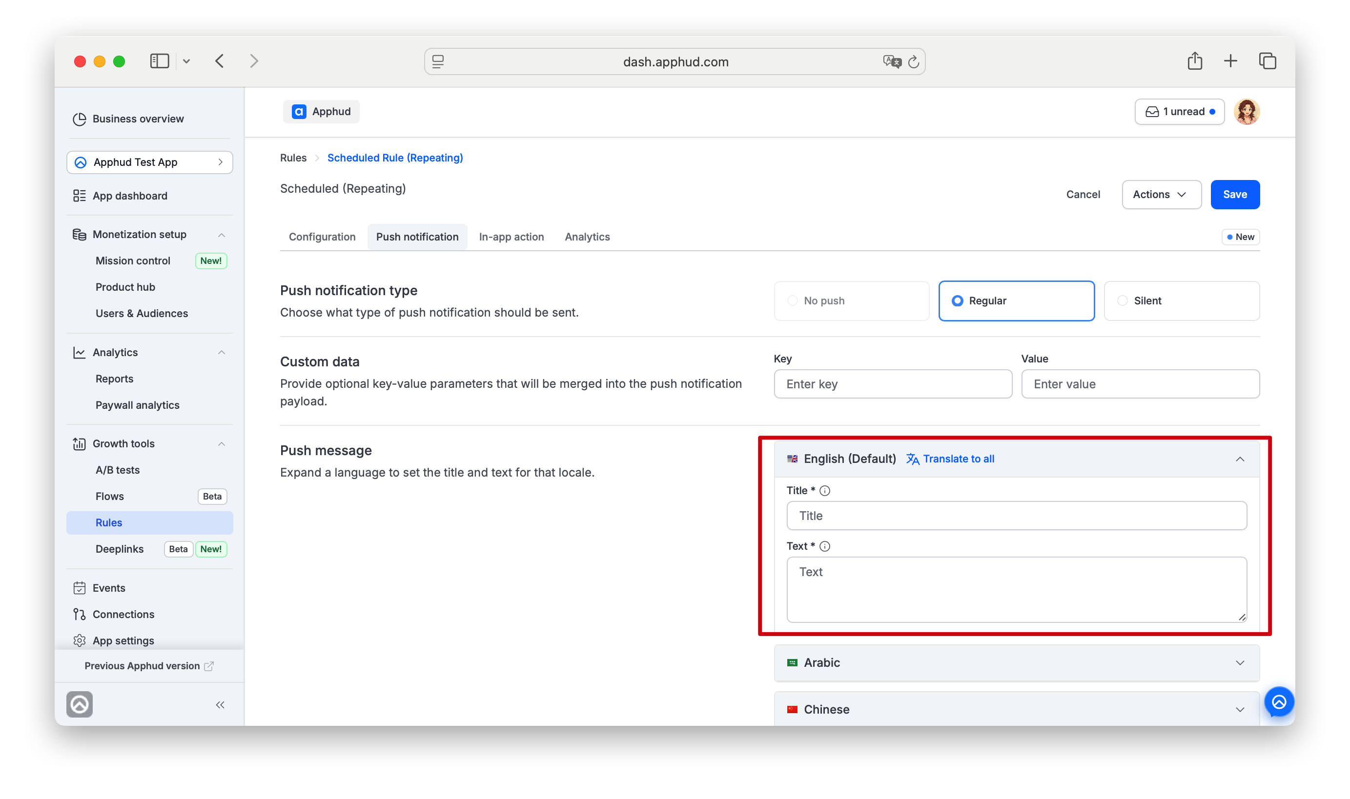Image resolution: width=1350 pixels, height=799 pixels.
Task: Click the inbox icon in unread button
Action: [1152, 112]
